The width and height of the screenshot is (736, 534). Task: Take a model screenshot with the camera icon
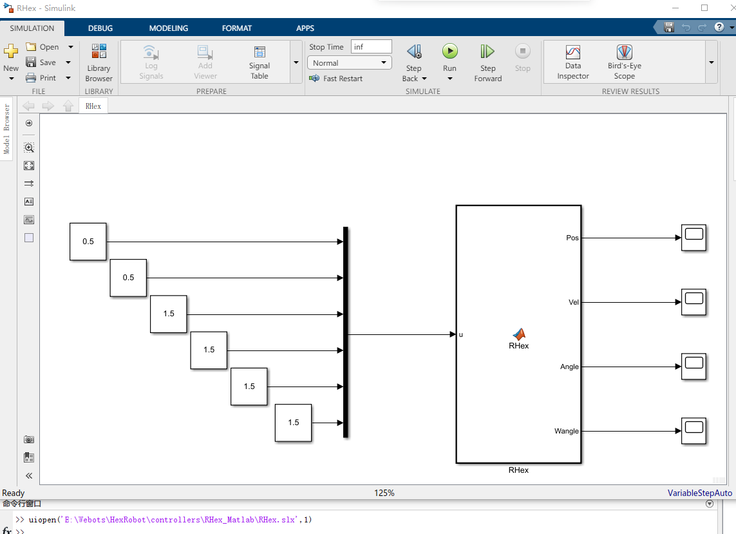(x=28, y=439)
